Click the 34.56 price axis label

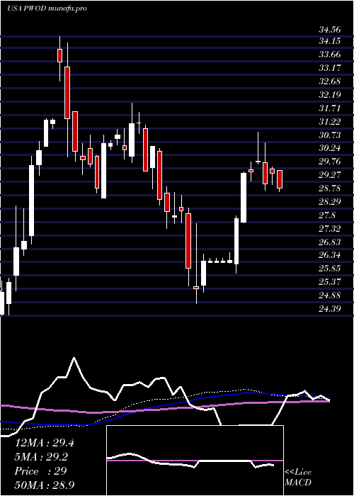[x=330, y=30]
